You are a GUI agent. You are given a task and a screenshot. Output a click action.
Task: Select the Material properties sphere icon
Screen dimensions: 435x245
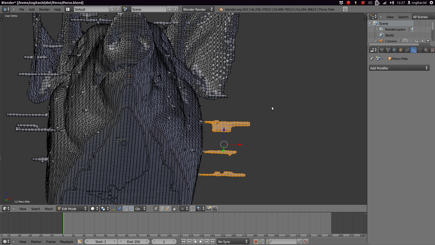(x=426, y=50)
